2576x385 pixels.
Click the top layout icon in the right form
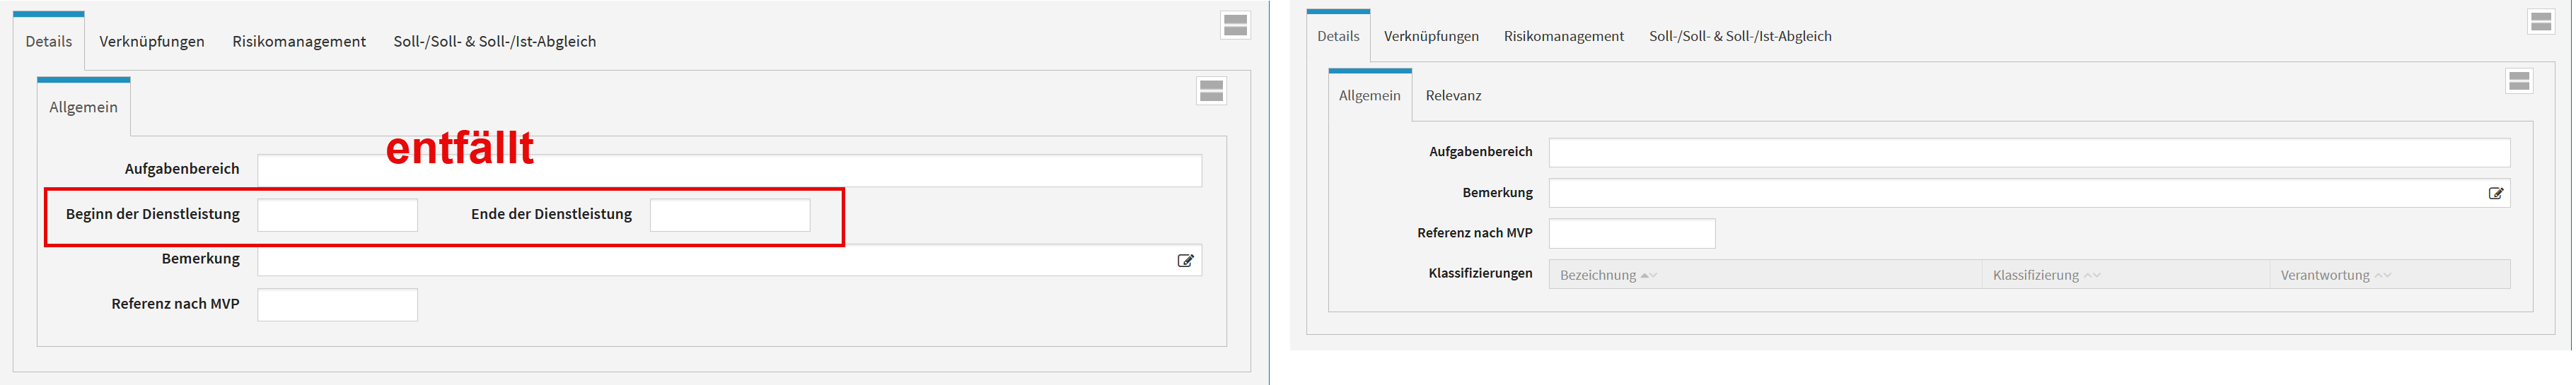coord(2541,22)
